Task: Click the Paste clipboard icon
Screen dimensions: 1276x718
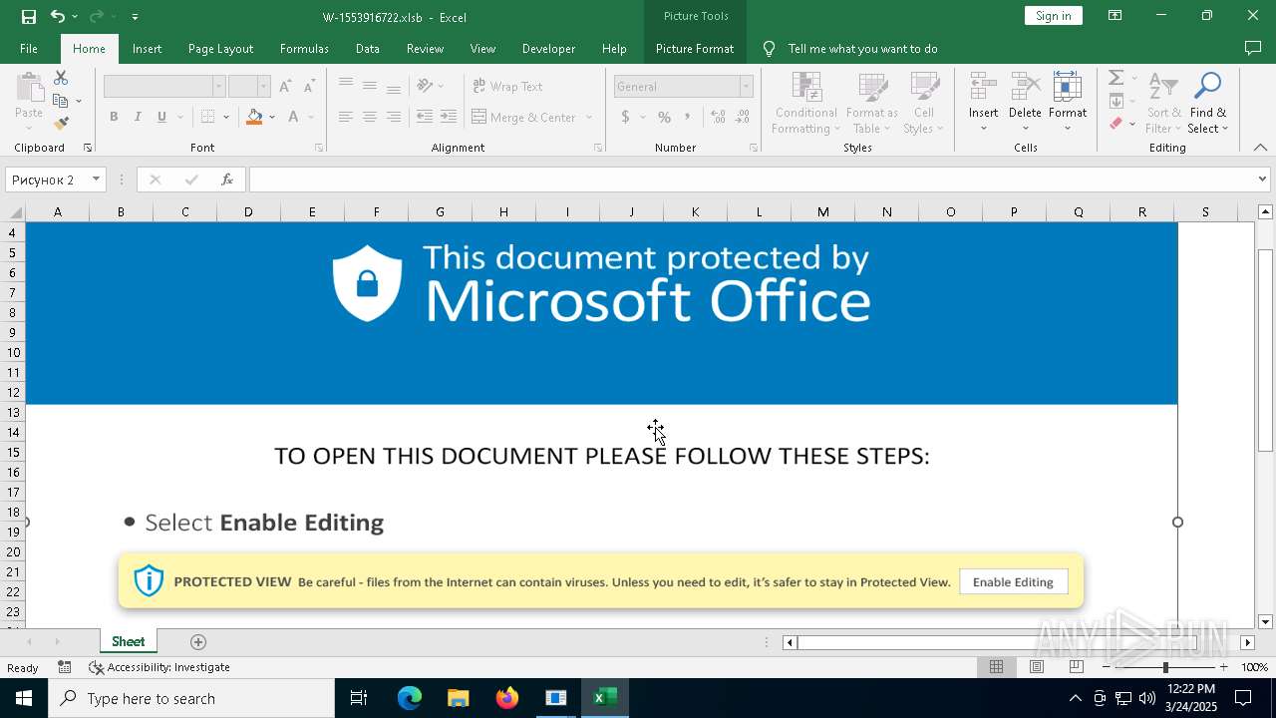Action: click(29, 88)
